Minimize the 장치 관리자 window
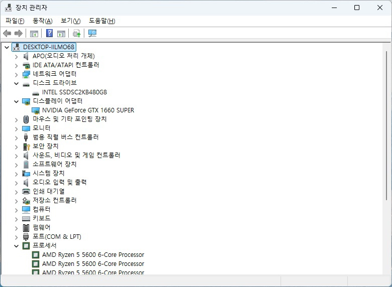 (x=334, y=8)
